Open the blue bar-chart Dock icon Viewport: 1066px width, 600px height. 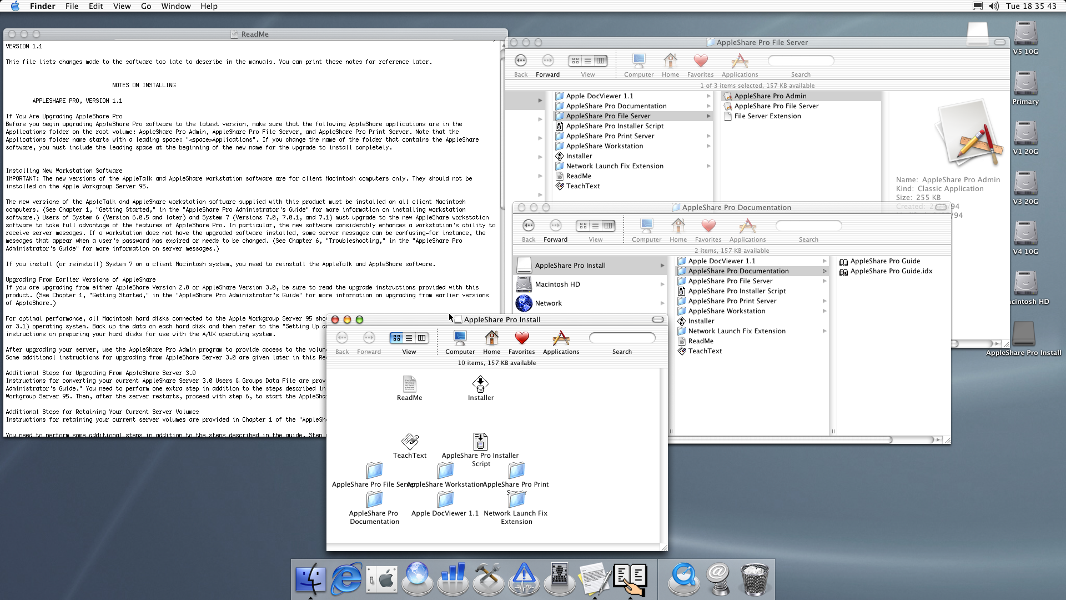(452, 579)
